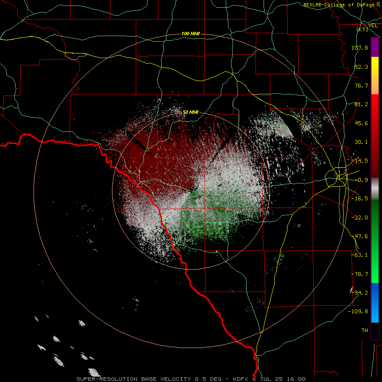Pick the purple segment of velocity scale
Image resolution: width=382 pixels, height=382 pixels.
[375, 47]
